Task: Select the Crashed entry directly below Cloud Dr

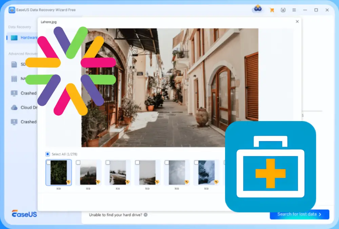Action: point(24,122)
